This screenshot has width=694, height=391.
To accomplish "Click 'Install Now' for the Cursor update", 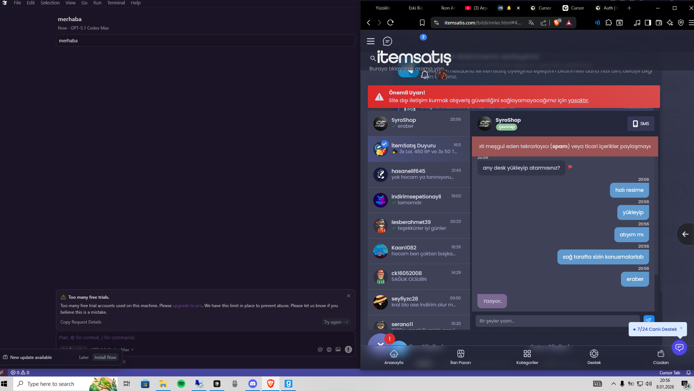I will coord(105,357).
